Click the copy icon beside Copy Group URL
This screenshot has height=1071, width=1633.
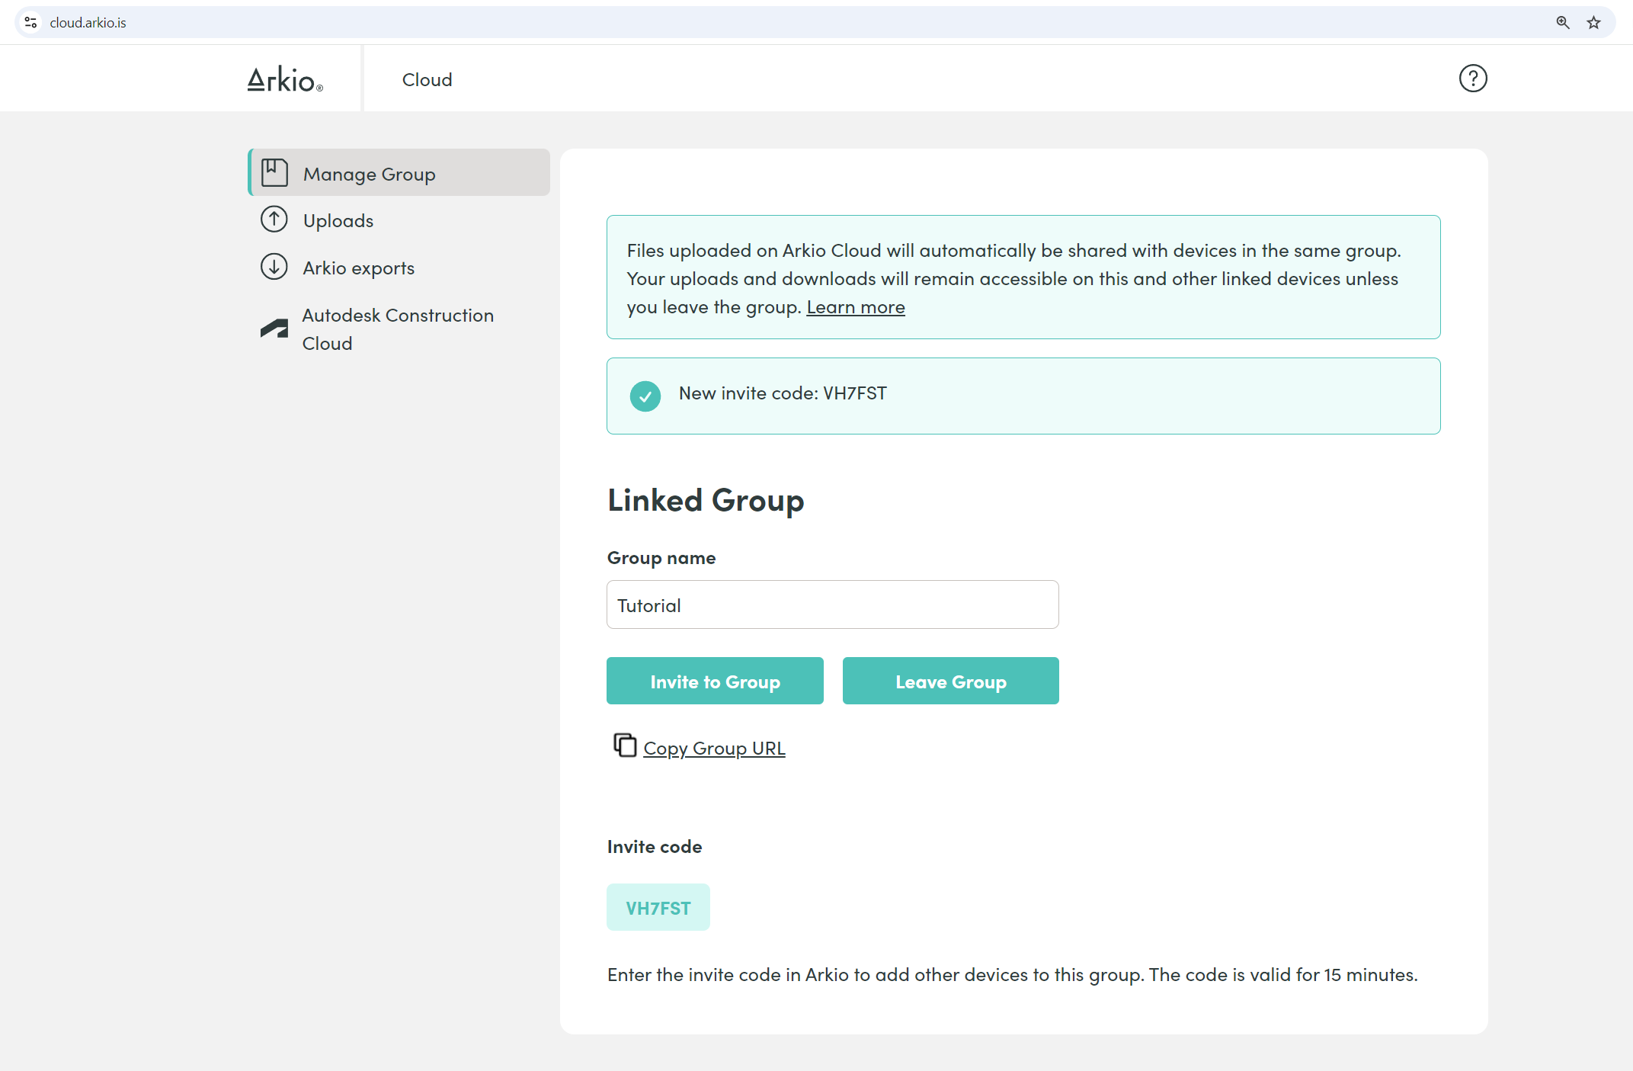[625, 745]
